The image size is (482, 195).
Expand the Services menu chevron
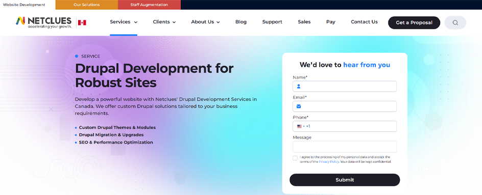[x=136, y=22]
